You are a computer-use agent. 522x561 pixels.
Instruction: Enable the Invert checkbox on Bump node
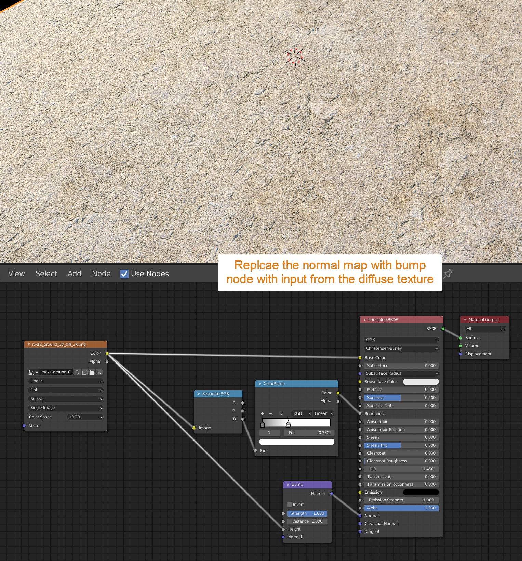point(290,505)
